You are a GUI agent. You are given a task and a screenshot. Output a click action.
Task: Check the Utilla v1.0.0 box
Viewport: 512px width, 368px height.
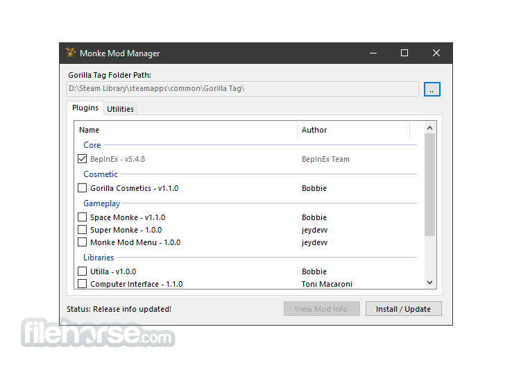[83, 271]
